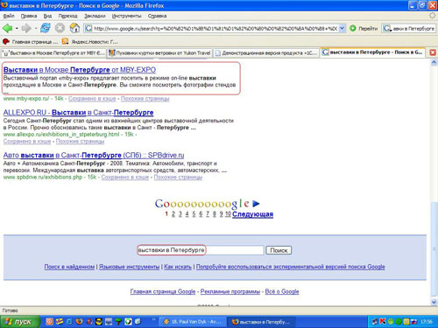Image resolution: width=438 pixels, height=328 pixels.
Task: Open ALLEXPO.RU Выставки в Санкт-Петербурге result
Action: coord(78,112)
